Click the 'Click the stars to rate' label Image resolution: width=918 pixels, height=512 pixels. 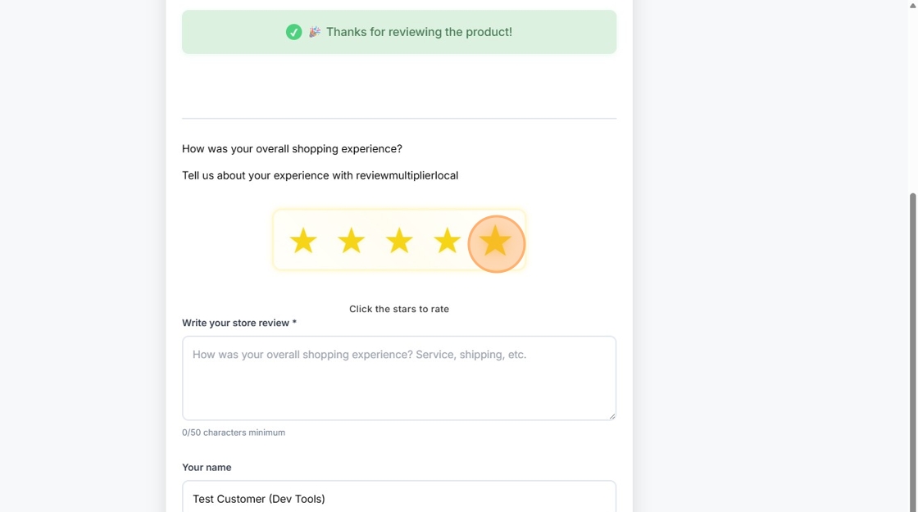(x=399, y=309)
